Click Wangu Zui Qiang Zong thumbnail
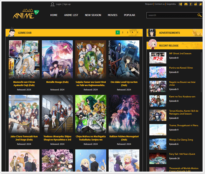This screenshot has height=174, width=205. coord(158,144)
